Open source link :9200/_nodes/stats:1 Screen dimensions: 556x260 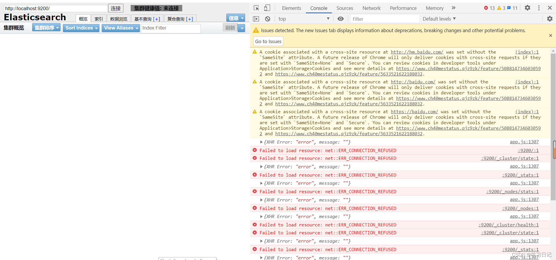(x=513, y=192)
